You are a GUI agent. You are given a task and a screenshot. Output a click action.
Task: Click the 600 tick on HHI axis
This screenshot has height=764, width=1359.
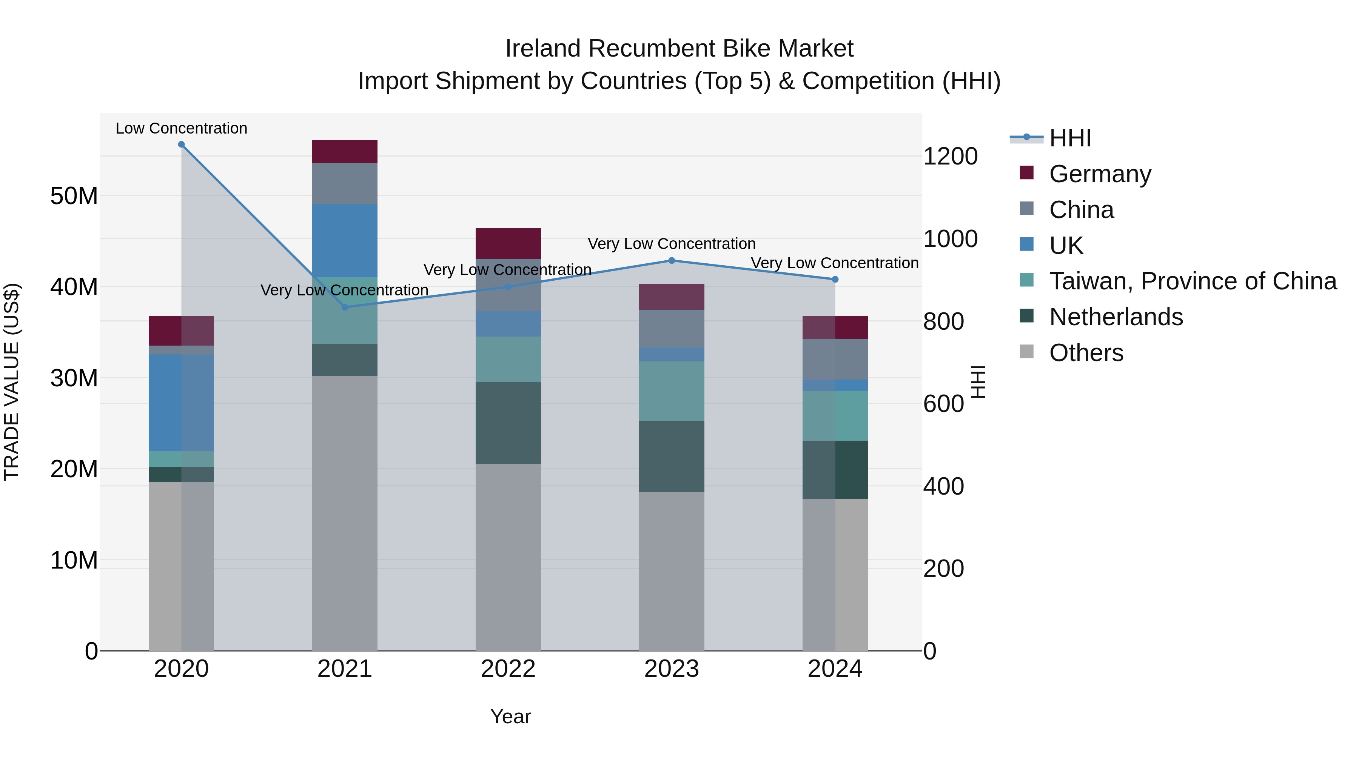point(944,404)
